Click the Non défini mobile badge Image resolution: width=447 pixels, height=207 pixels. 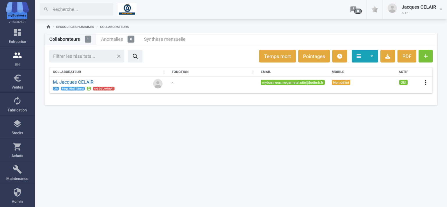coord(341,82)
